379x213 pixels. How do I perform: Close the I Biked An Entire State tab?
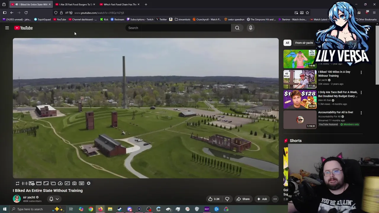[x=50, y=4]
